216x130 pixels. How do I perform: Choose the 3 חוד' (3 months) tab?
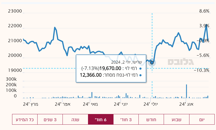(126, 119)
